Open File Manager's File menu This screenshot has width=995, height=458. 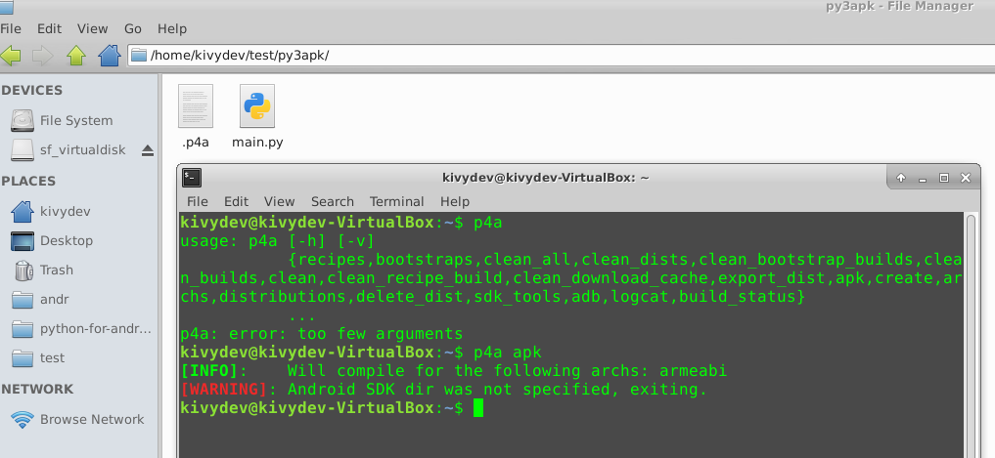coord(10,28)
